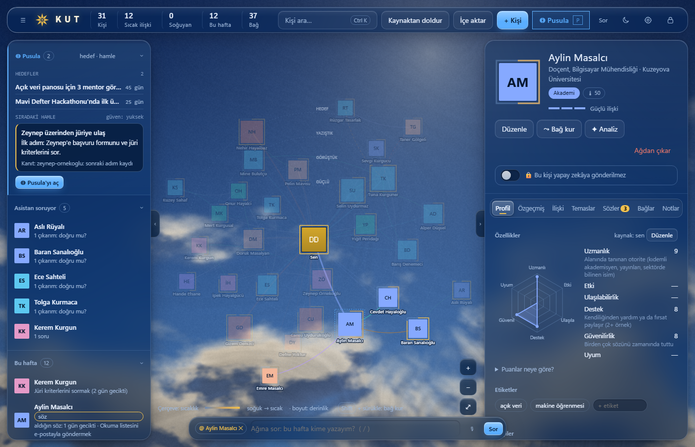Collapse the Asistan soruyor section
This screenshot has width=695, height=447.
[x=141, y=208]
